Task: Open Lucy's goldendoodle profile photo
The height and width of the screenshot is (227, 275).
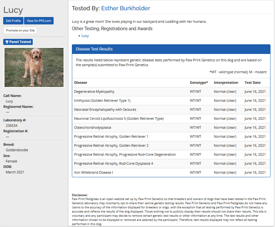Action: [34, 67]
